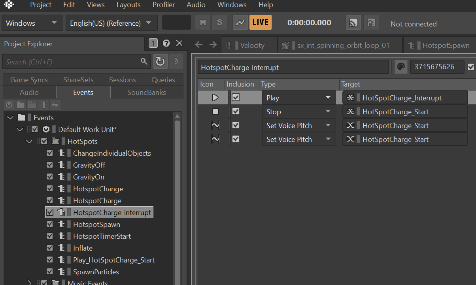Open the English(US) (Reference) language dropdown
The image size is (476, 285).
(111, 23)
